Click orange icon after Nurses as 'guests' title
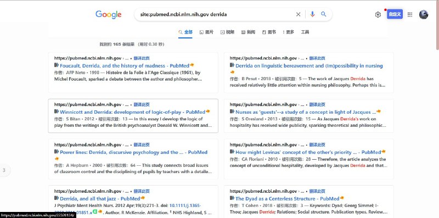 (379, 111)
